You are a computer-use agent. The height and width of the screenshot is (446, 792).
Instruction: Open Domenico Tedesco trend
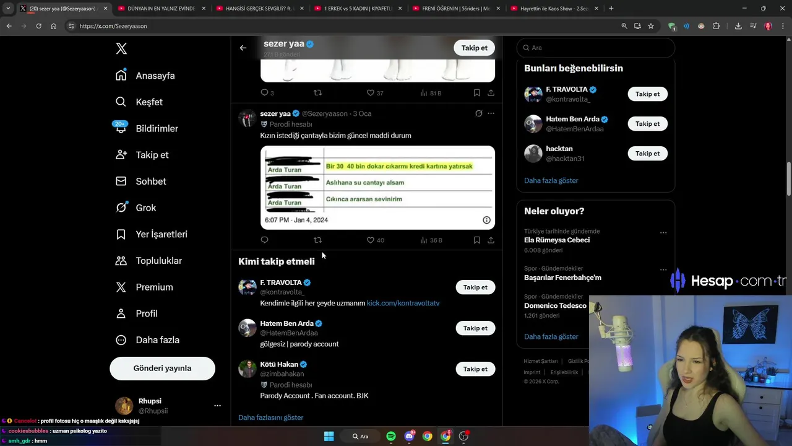(x=555, y=306)
